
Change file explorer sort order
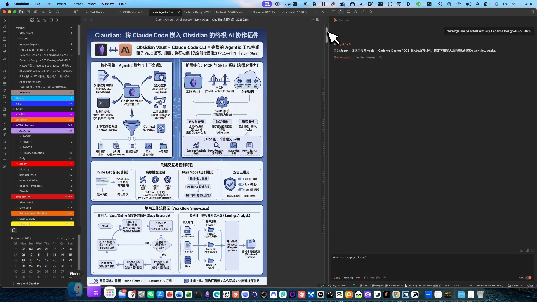[x=45, y=20]
